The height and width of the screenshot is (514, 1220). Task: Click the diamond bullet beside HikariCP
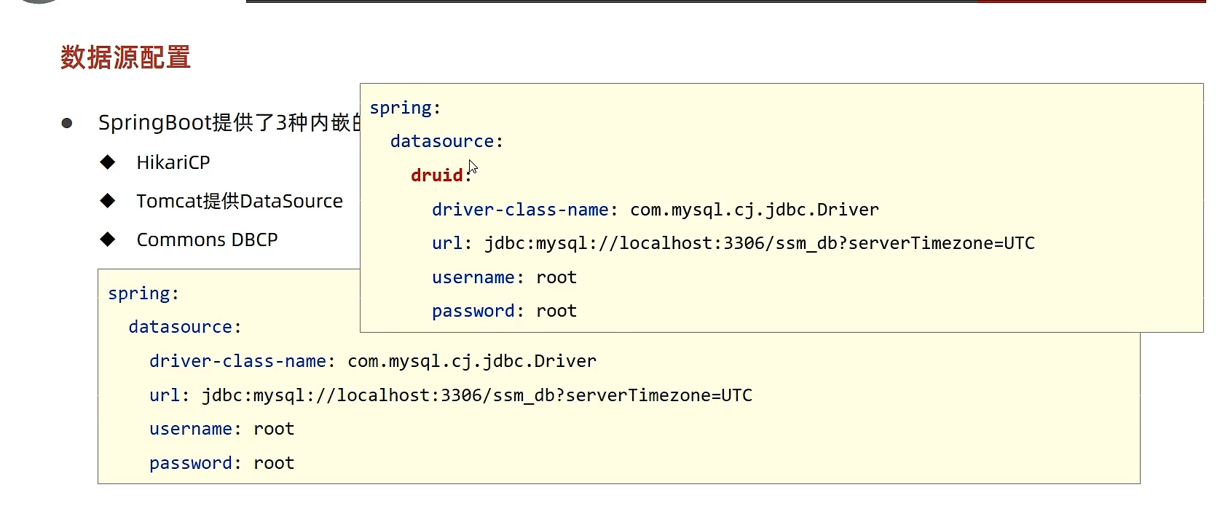tap(108, 162)
